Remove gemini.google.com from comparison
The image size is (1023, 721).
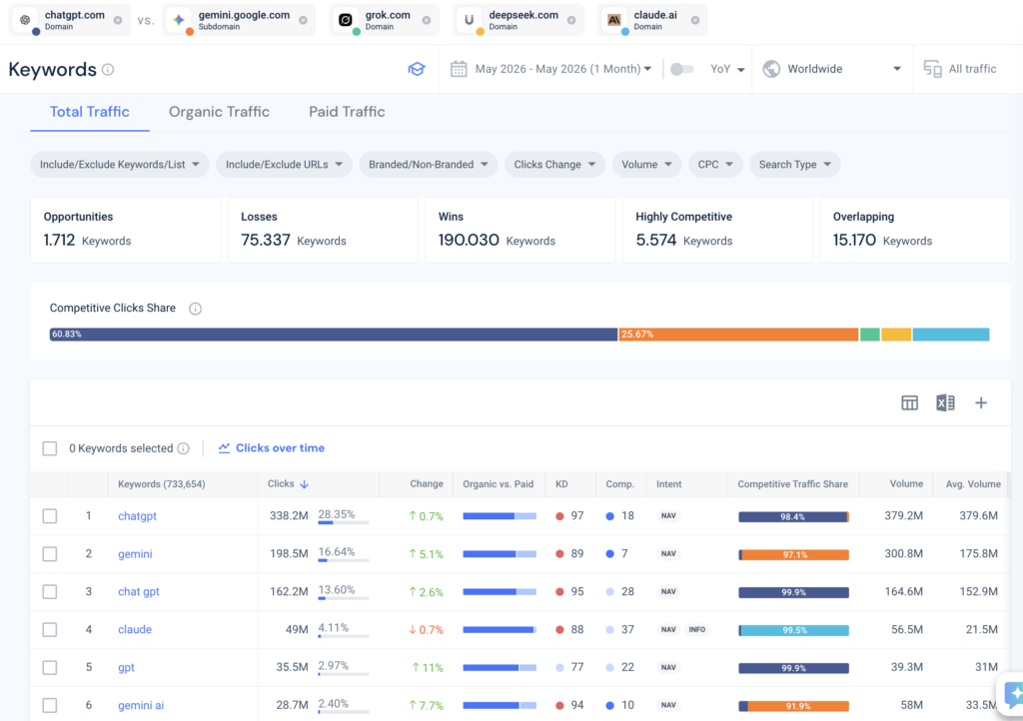[x=303, y=20]
